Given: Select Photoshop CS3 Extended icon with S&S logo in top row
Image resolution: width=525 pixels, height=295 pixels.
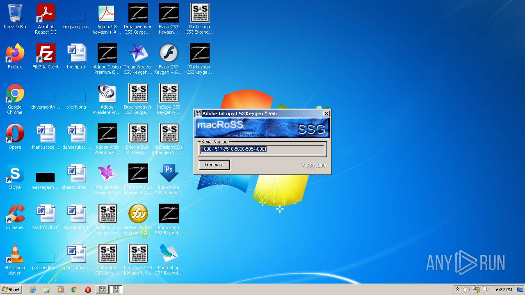Looking at the screenshot, I should (199, 19).
